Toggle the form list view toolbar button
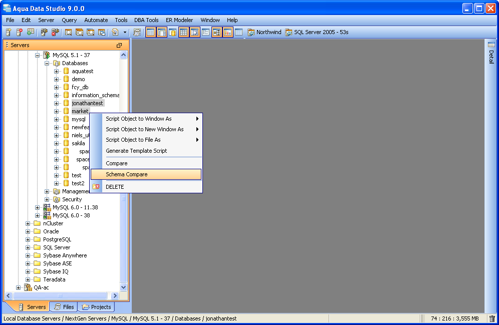Image resolution: width=499 pixels, height=325 pixels. pyautogui.click(x=205, y=32)
